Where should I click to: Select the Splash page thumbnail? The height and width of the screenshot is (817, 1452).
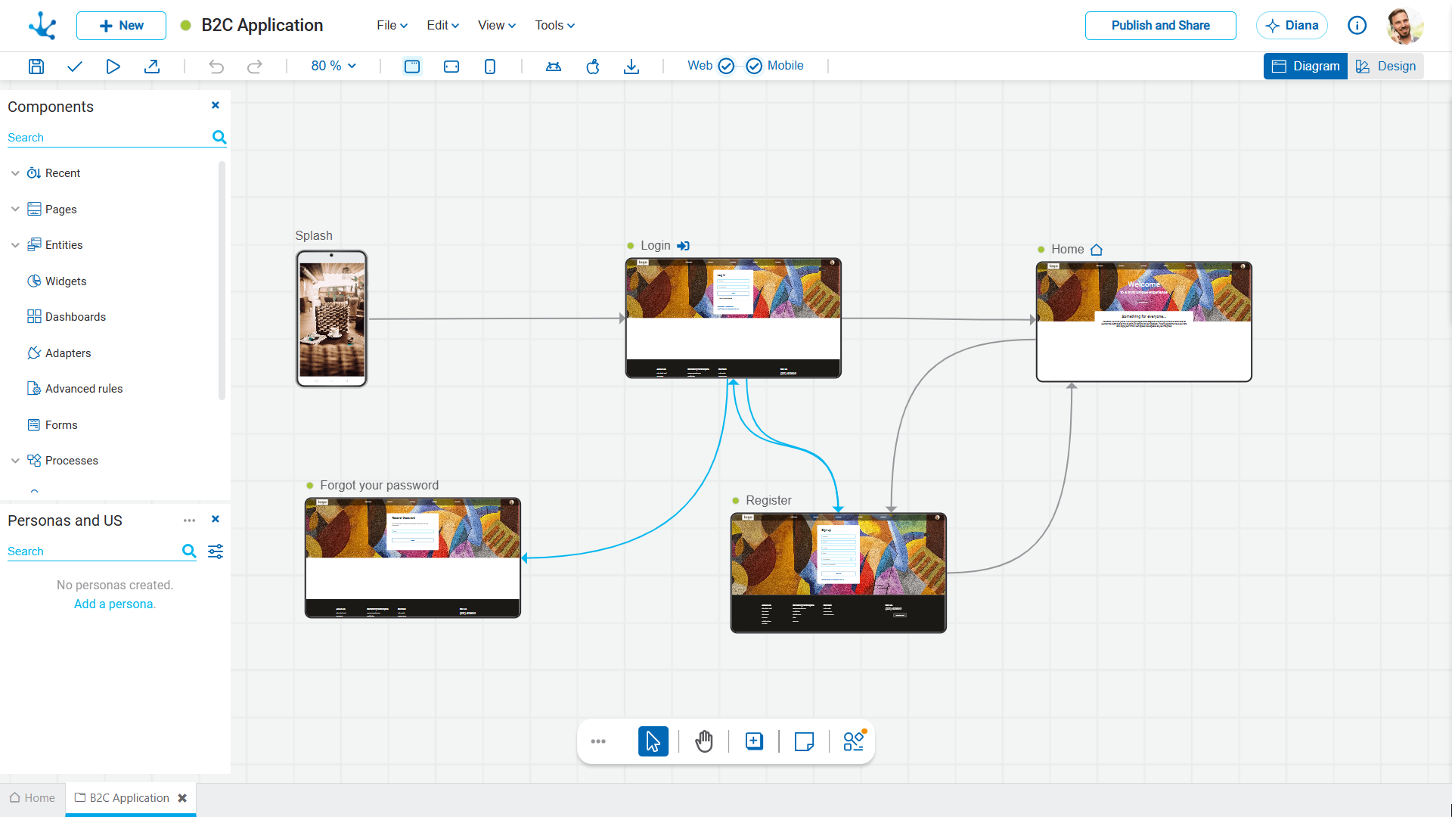331,318
